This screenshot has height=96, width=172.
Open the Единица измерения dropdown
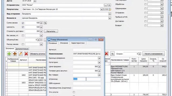(99, 58)
